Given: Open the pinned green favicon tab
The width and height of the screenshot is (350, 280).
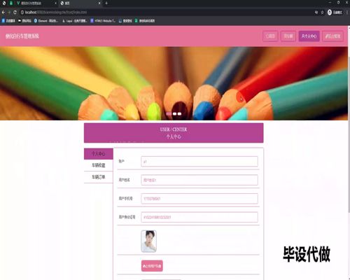Looking at the screenshot, I should pyautogui.click(x=11, y=3).
